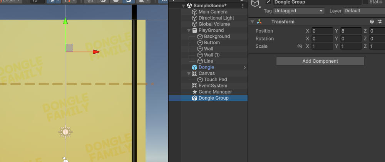Click the blue Dongle prefab cube icon
Screen dimensions: 385x162
click(x=194, y=67)
